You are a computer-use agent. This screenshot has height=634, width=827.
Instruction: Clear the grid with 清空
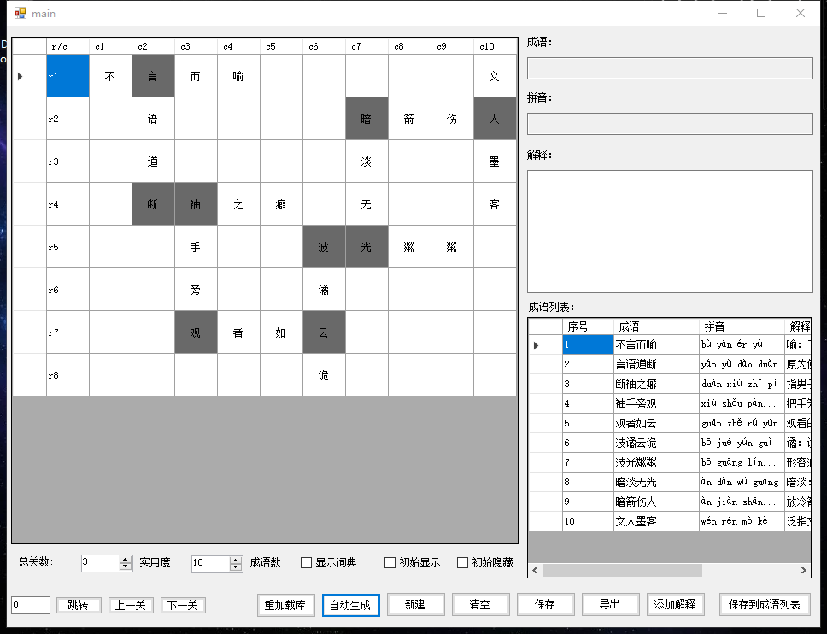(x=480, y=604)
